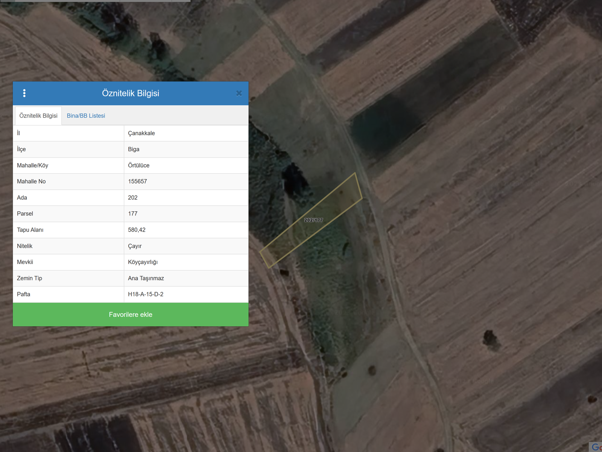Select the Pafta value H18-A-15-D-2

click(x=146, y=294)
